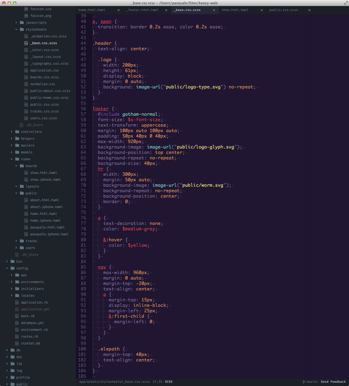Click the git branch icon by master
Screen dimensions: 349x386
pos(304,382)
